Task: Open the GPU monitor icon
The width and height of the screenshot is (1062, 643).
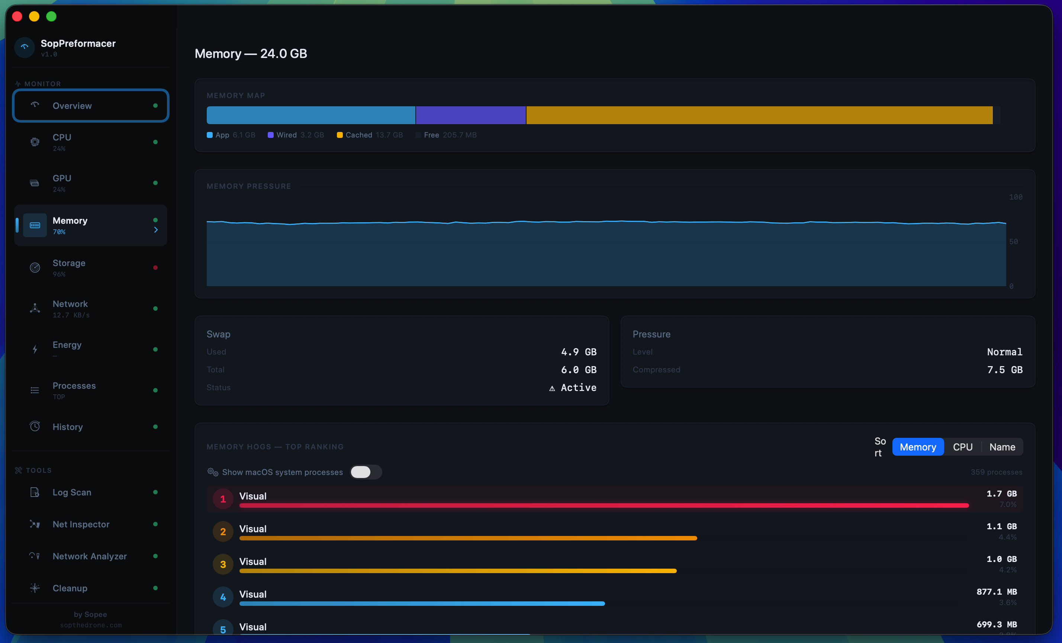Action: (x=35, y=182)
